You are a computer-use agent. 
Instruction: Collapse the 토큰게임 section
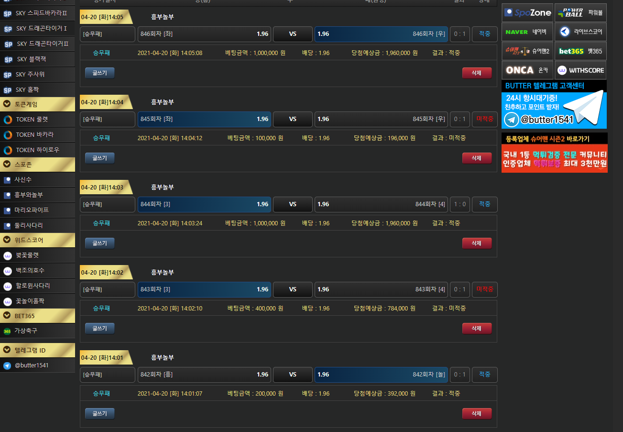(37, 104)
